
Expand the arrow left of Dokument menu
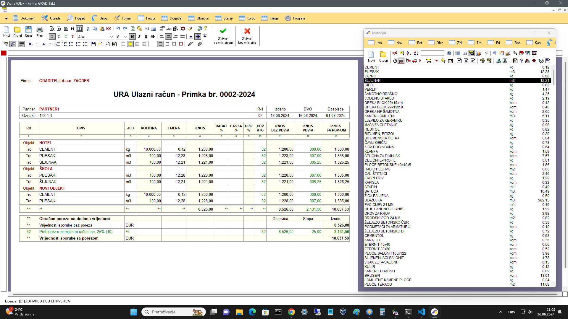tap(6, 18)
